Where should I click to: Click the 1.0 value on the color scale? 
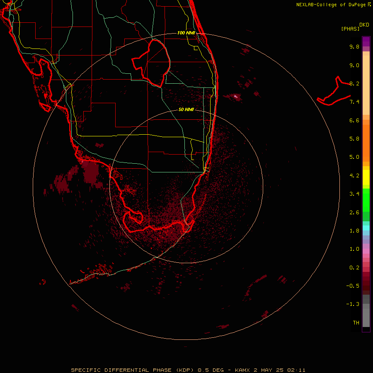pos(354,249)
